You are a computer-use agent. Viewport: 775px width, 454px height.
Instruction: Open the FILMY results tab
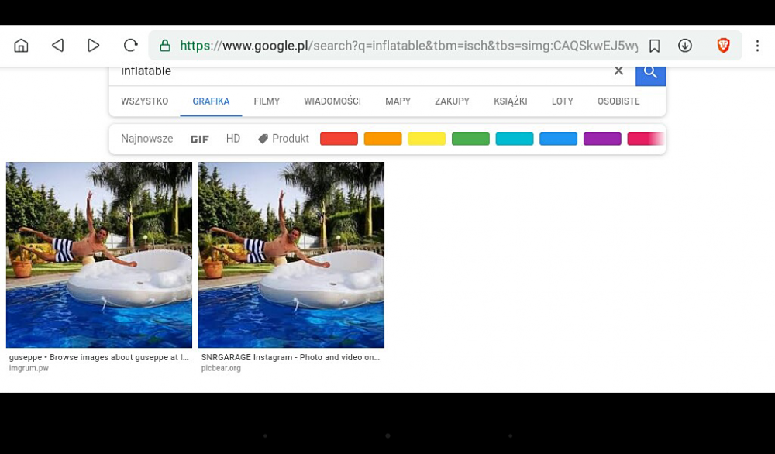click(267, 101)
